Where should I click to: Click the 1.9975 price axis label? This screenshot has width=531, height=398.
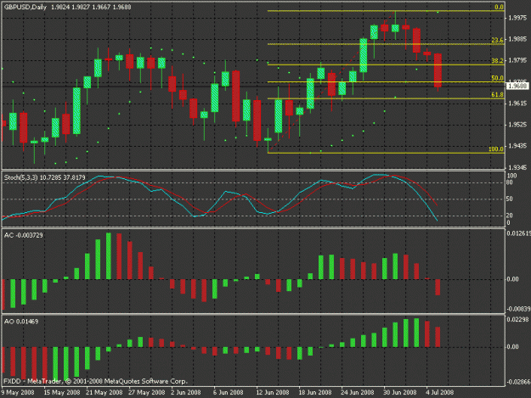coord(517,18)
